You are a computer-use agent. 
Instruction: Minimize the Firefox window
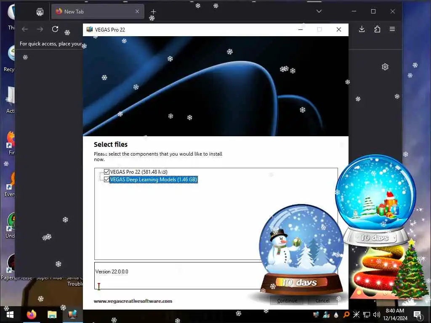(x=354, y=11)
